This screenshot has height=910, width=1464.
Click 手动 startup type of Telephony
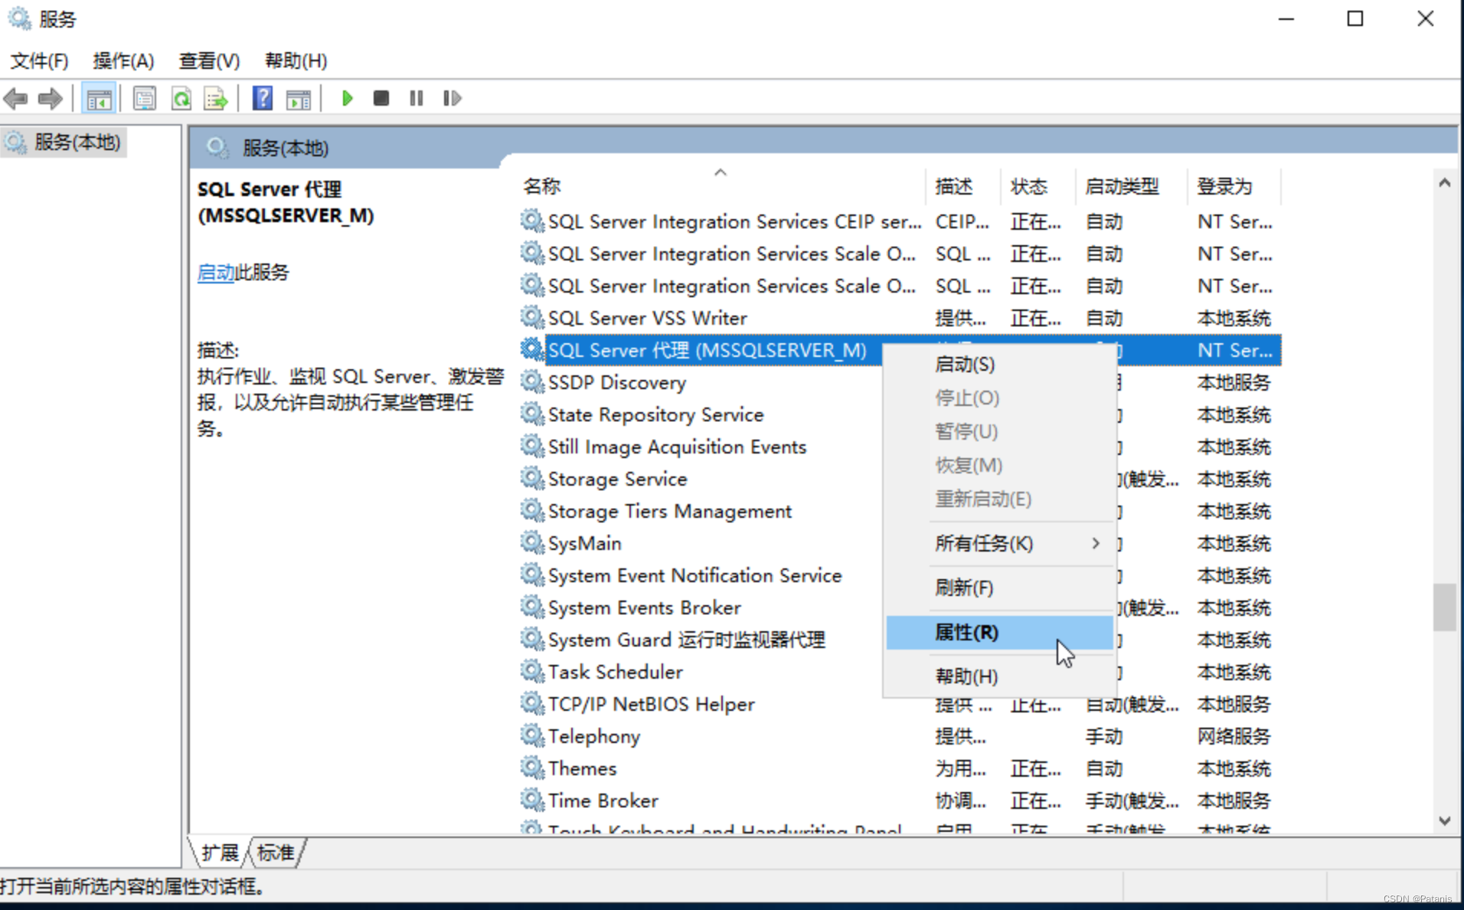[1104, 736]
